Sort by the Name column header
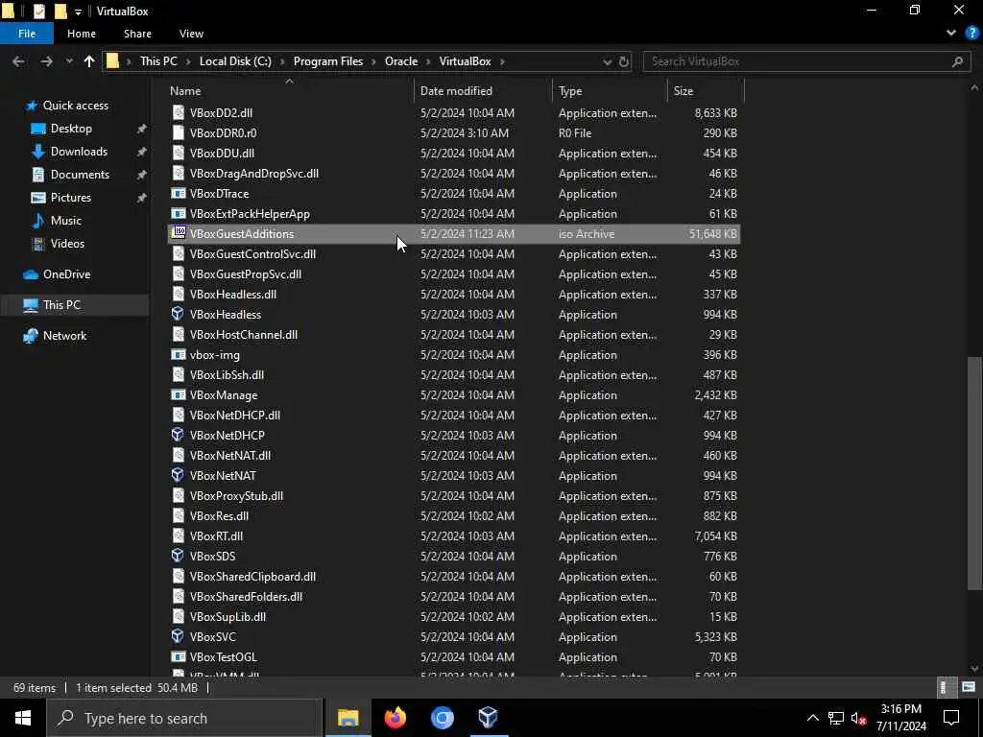983x737 pixels. click(290, 90)
